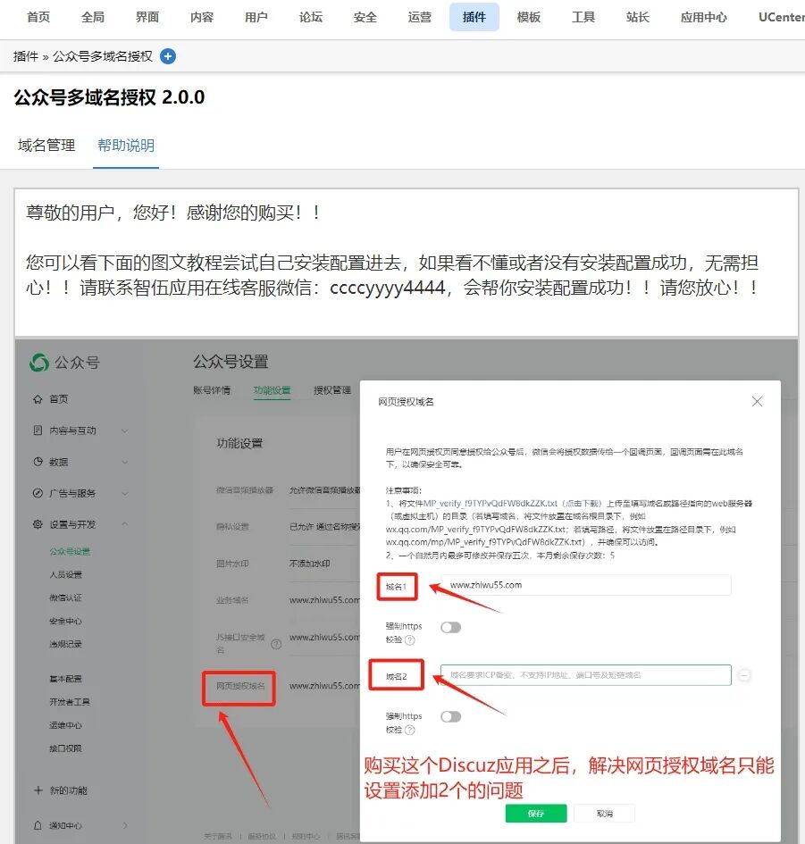The height and width of the screenshot is (844, 805).
Task: Click the 内容与互动 sidebar icon
Action: coord(36,430)
